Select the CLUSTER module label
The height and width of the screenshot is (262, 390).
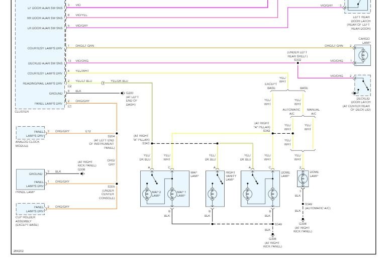pyautogui.click(x=22, y=112)
